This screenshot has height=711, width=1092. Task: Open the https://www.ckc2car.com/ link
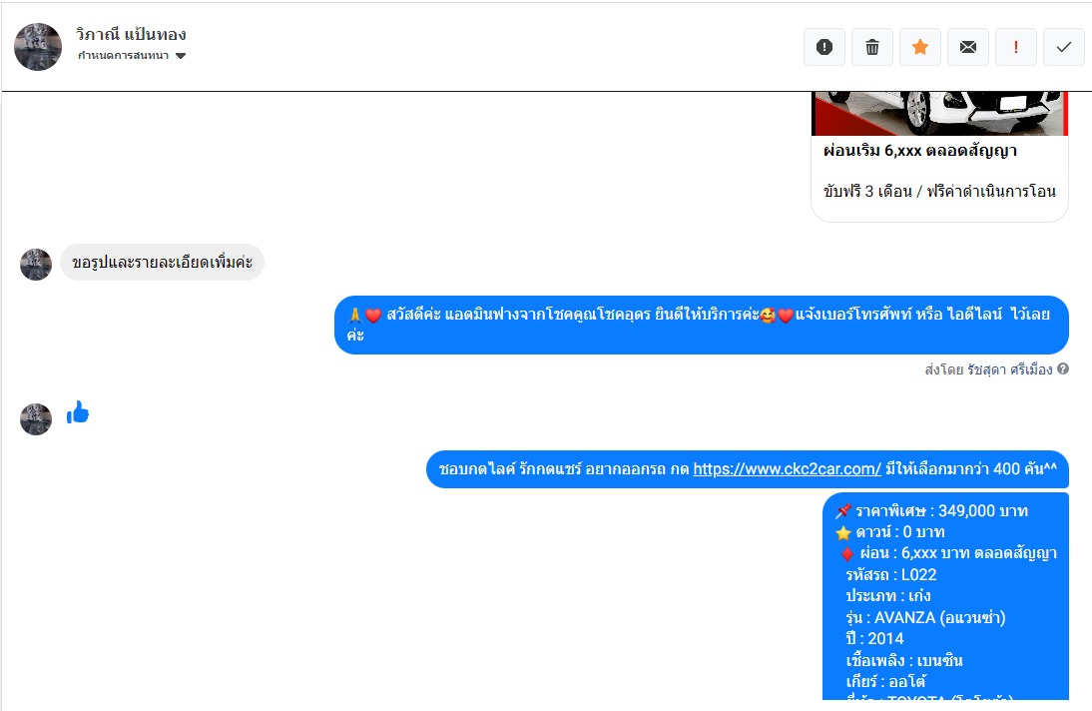point(787,469)
